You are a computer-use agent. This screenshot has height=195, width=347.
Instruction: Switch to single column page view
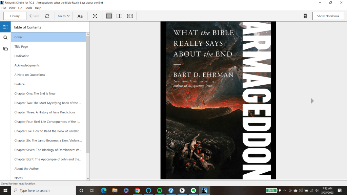pyautogui.click(x=109, y=16)
